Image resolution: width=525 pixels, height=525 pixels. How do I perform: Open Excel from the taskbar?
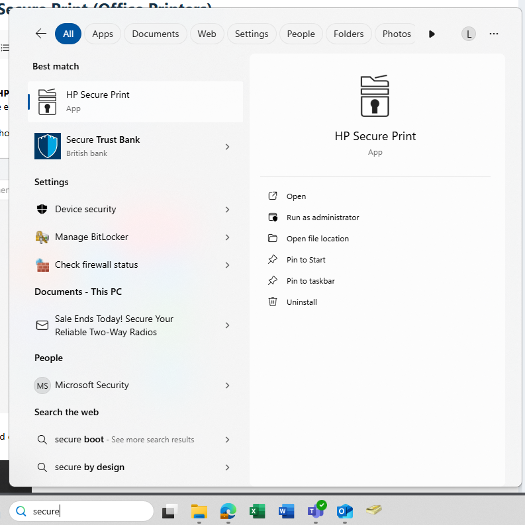[x=257, y=511]
